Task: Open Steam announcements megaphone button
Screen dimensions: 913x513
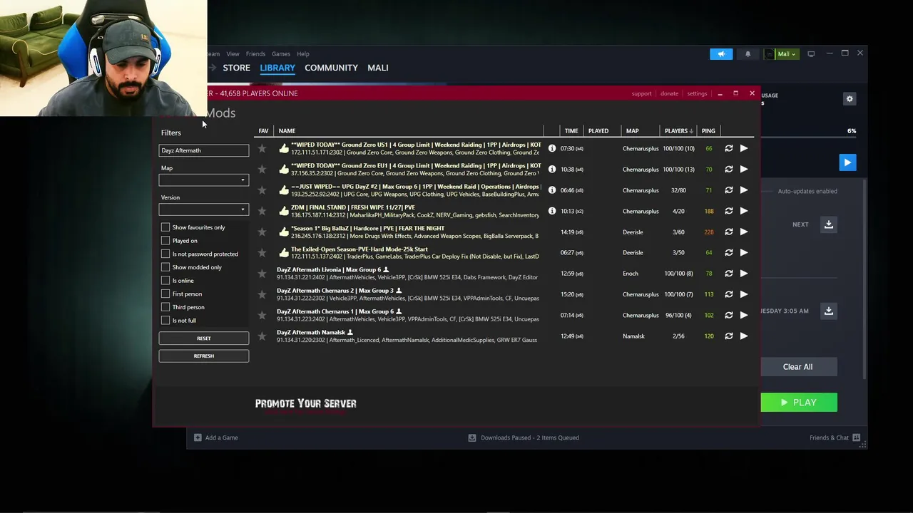Action: [x=721, y=54]
